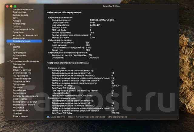Select highlighted Электропитание sidebar item
This screenshot has width=194, height=132.
click(24, 41)
